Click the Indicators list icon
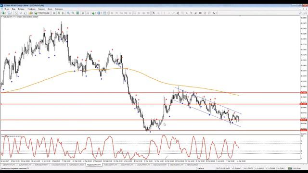Image resolution: width=308 pixels, height=173 pixels. click(x=93, y=13)
